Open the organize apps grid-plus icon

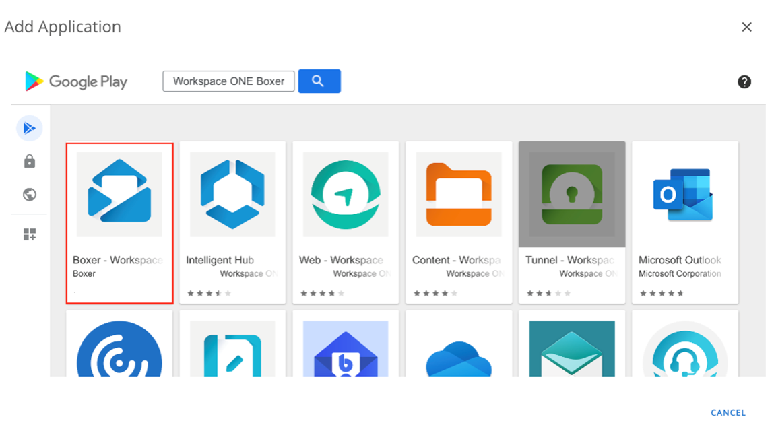tap(29, 234)
